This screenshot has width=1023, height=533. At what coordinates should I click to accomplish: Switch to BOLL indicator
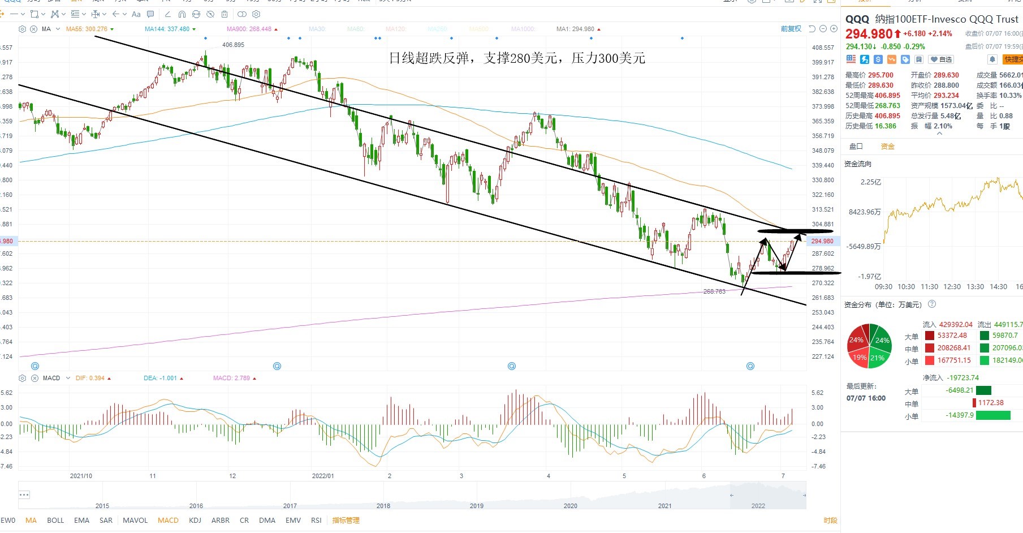coord(55,521)
